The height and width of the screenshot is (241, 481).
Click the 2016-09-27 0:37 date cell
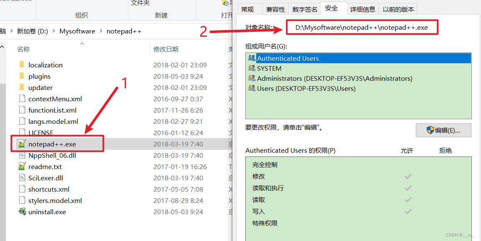(178, 99)
